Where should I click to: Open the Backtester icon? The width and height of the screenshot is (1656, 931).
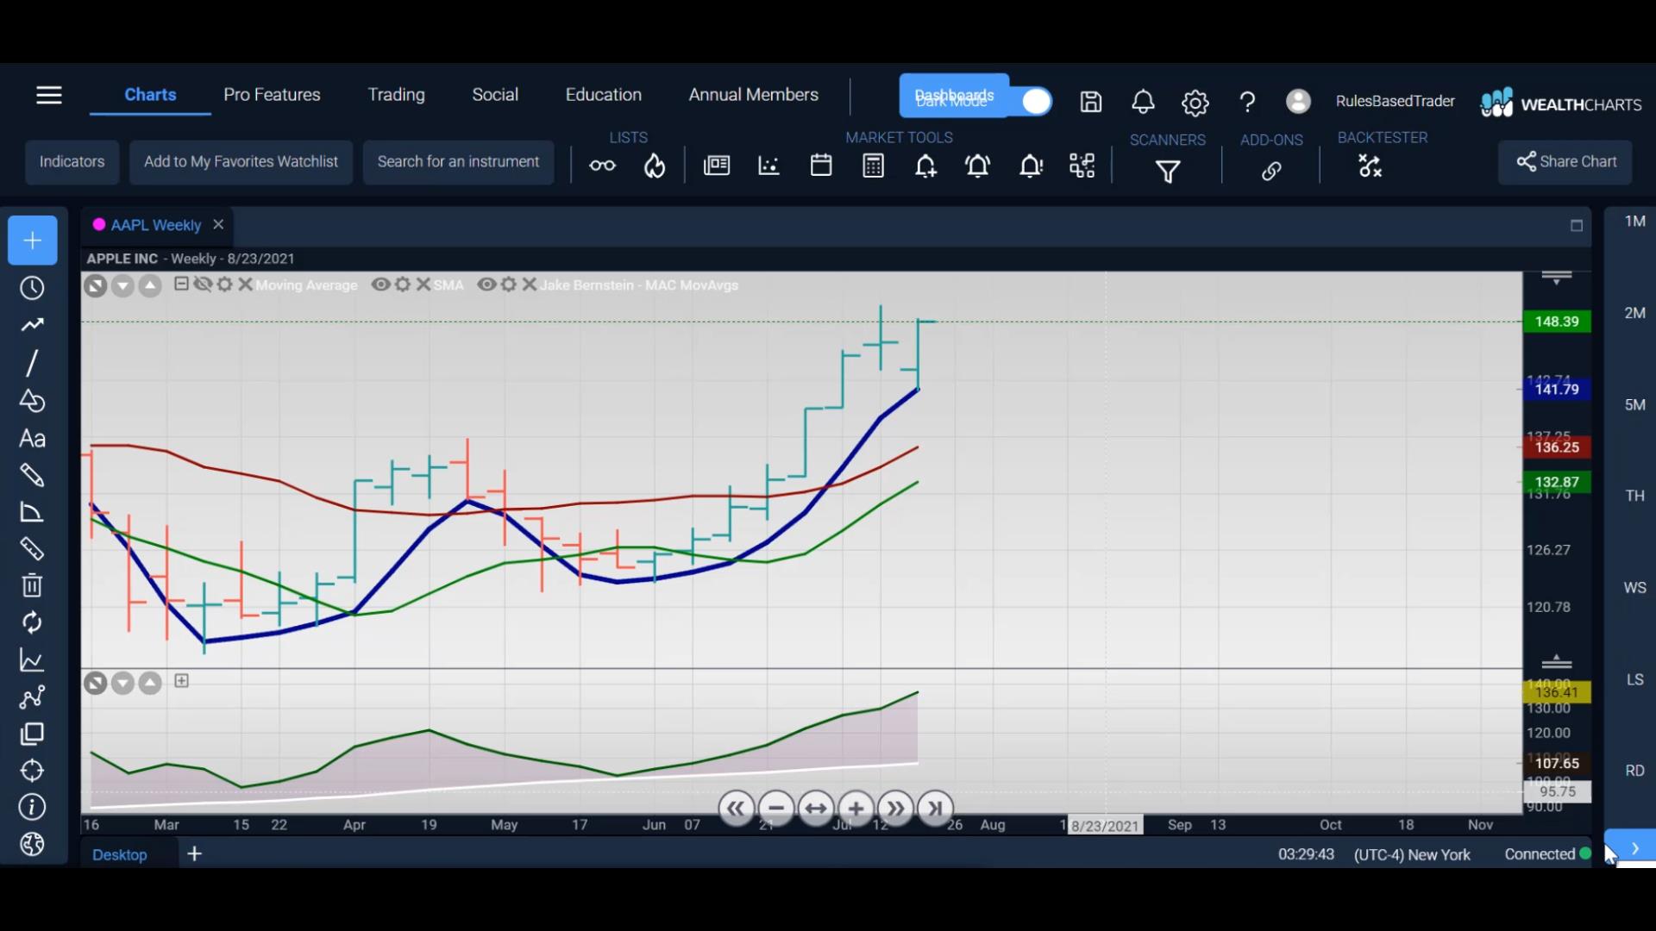click(x=1370, y=166)
